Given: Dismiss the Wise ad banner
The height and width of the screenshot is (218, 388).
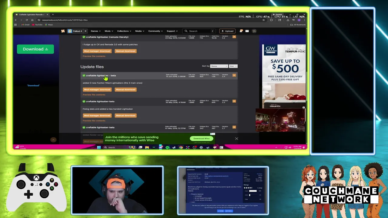Looking at the screenshot, I should 236,139.
